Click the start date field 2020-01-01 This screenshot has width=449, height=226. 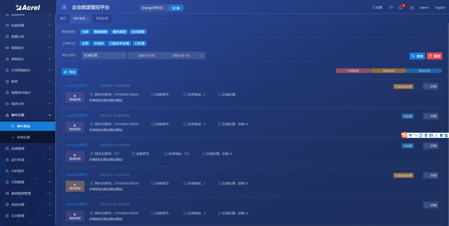(x=146, y=55)
